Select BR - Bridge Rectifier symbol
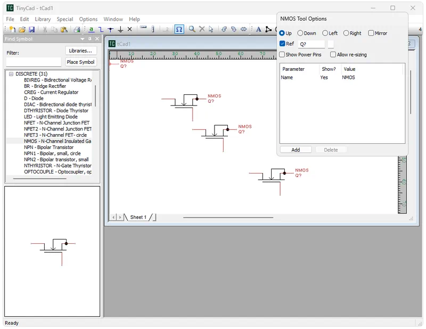This screenshot has height=329, width=426. click(45, 86)
